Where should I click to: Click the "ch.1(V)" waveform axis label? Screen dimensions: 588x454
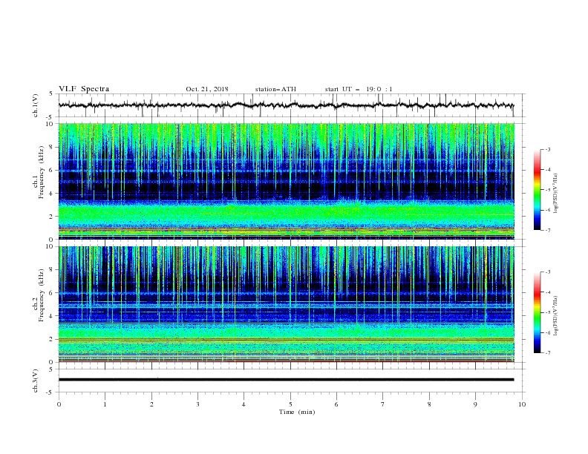36,105
